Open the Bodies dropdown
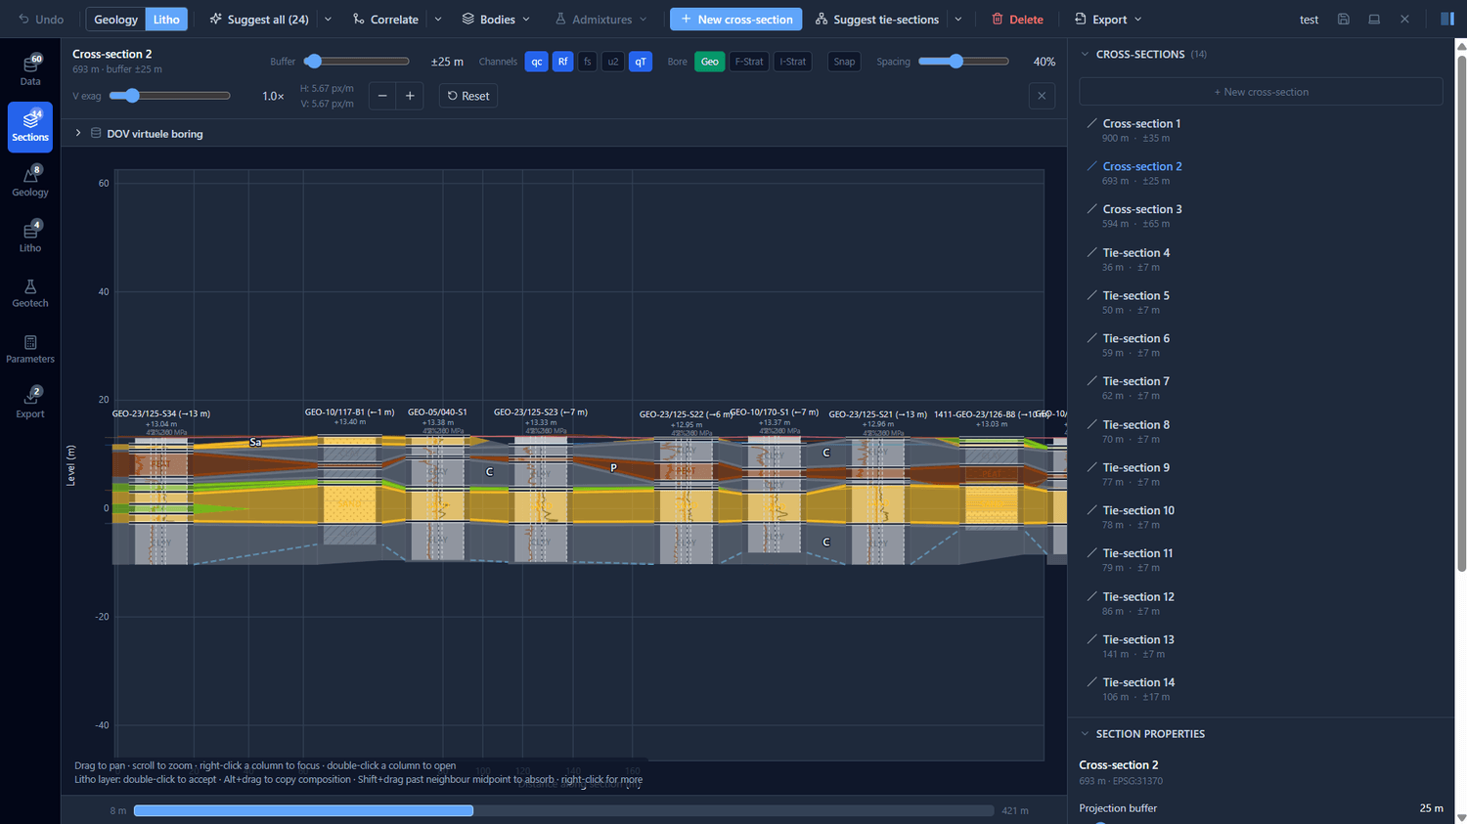This screenshot has width=1467, height=824. tap(496, 20)
